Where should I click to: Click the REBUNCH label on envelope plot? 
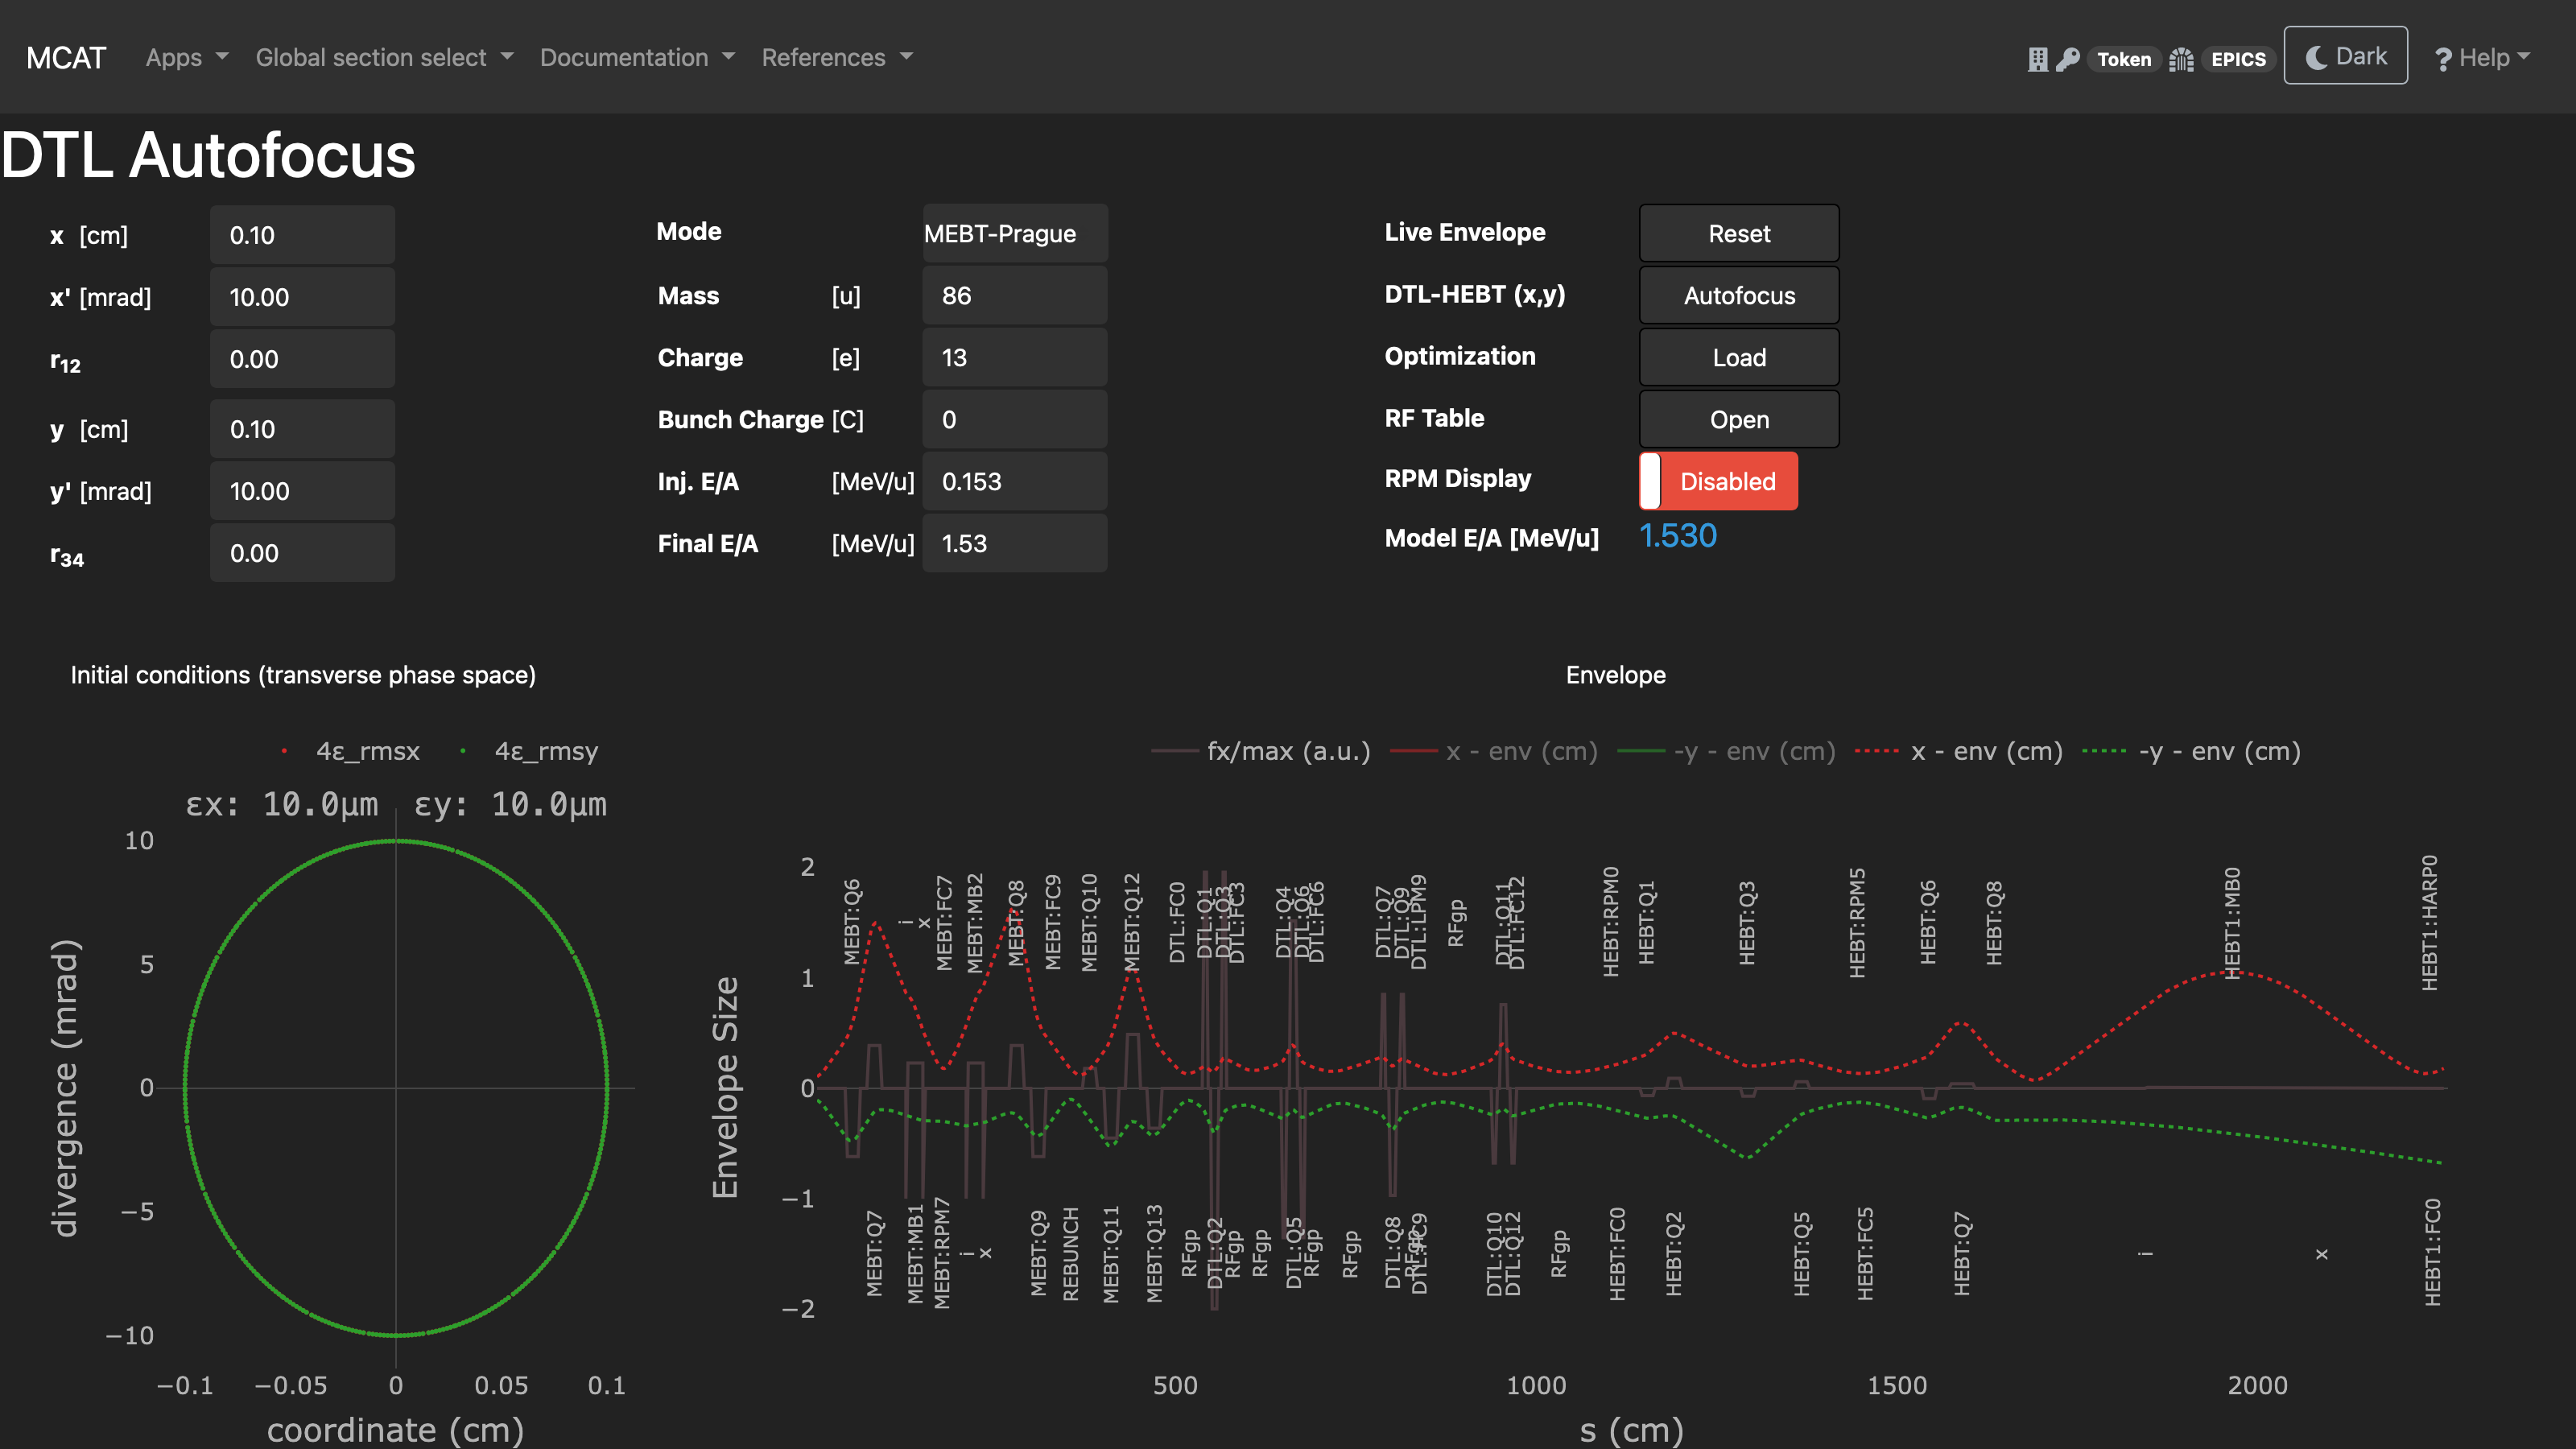(1070, 1254)
